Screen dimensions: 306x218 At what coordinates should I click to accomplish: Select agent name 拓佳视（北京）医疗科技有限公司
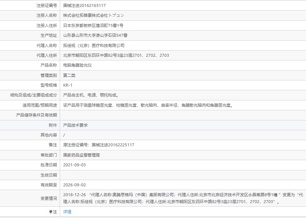click(x=94, y=45)
